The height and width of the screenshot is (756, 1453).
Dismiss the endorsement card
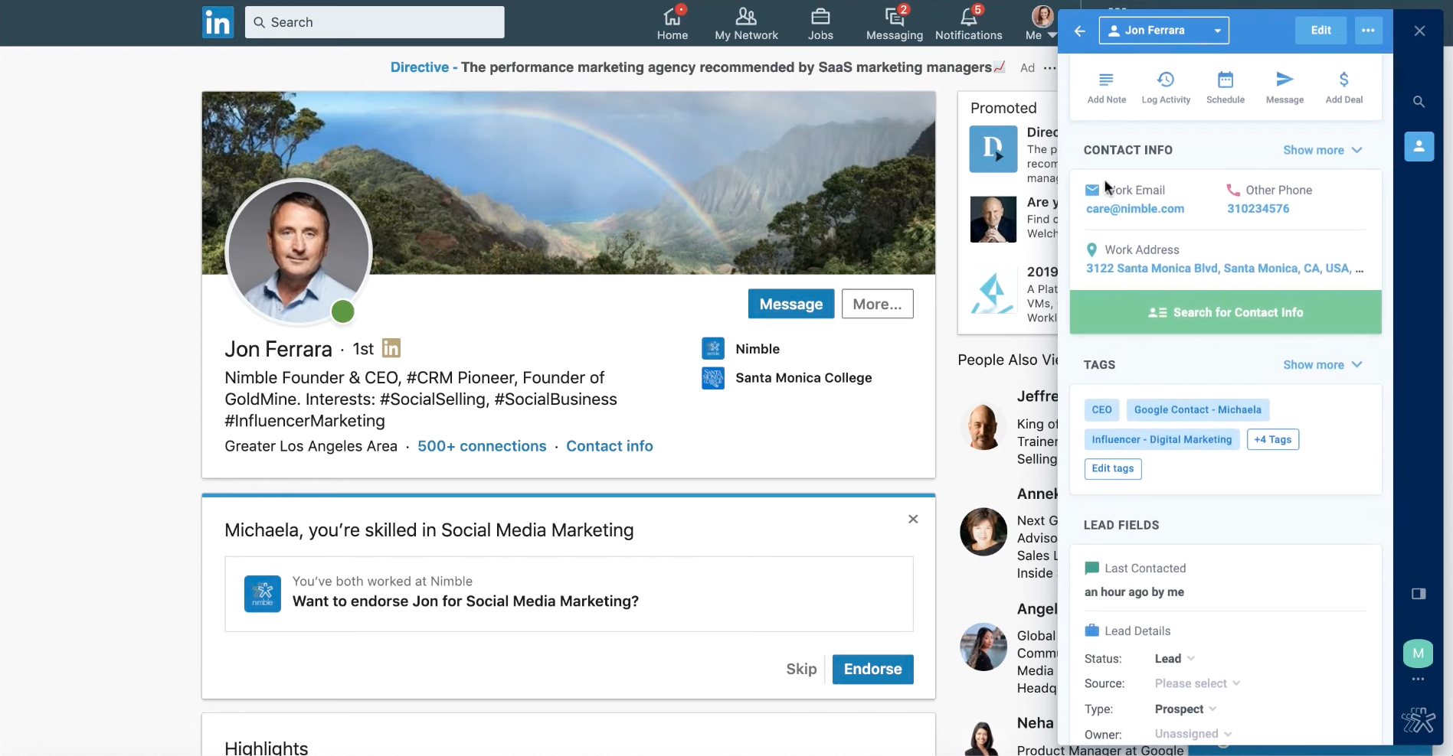(913, 519)
